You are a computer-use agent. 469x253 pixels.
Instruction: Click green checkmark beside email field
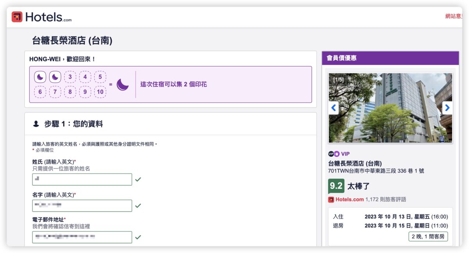pos(138,237)
